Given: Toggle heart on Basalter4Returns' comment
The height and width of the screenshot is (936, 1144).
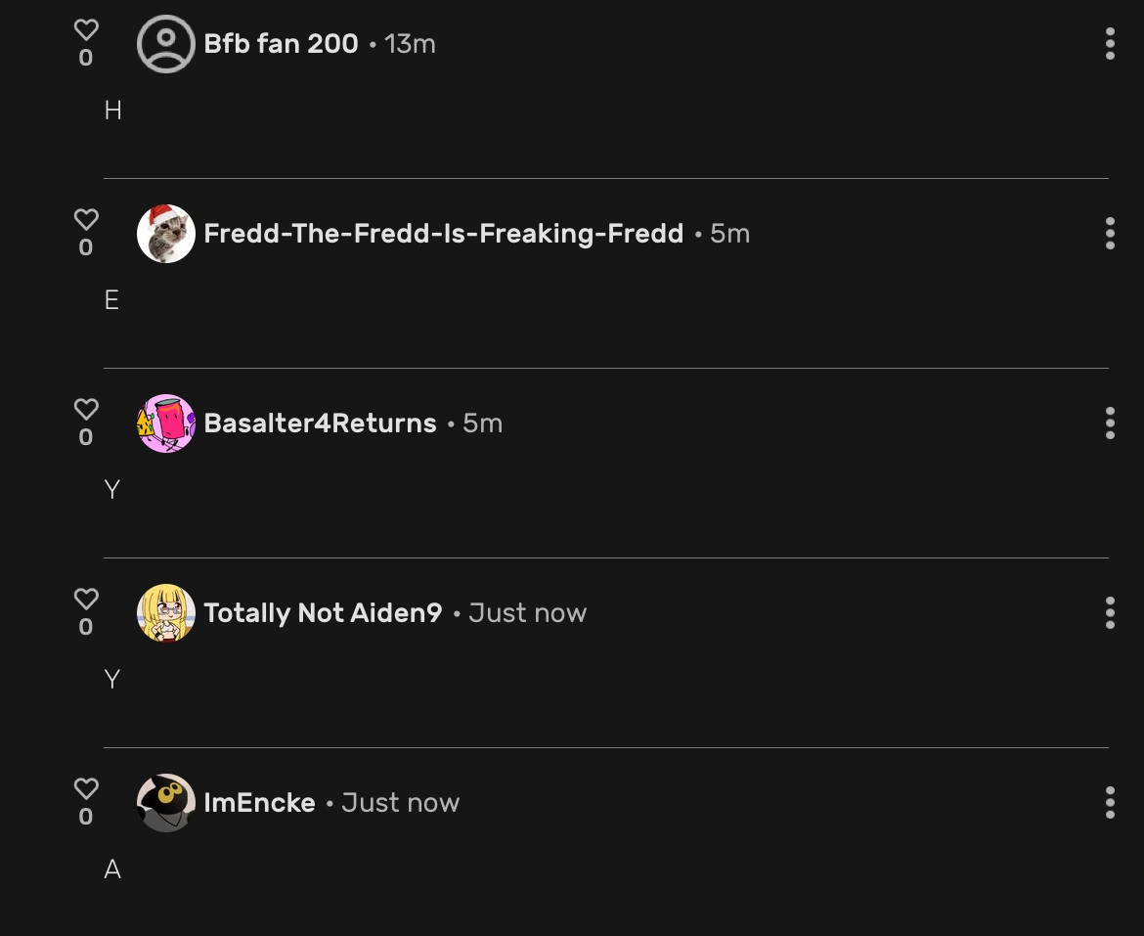Looking at the screenshot, I should (x=86, y=410).
